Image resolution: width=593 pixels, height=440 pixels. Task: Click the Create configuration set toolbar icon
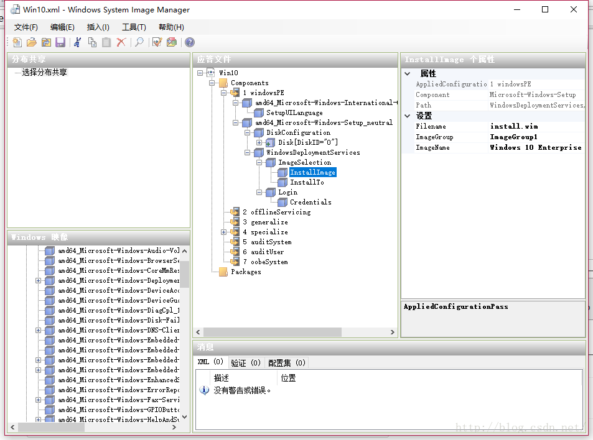pos(172,42)
